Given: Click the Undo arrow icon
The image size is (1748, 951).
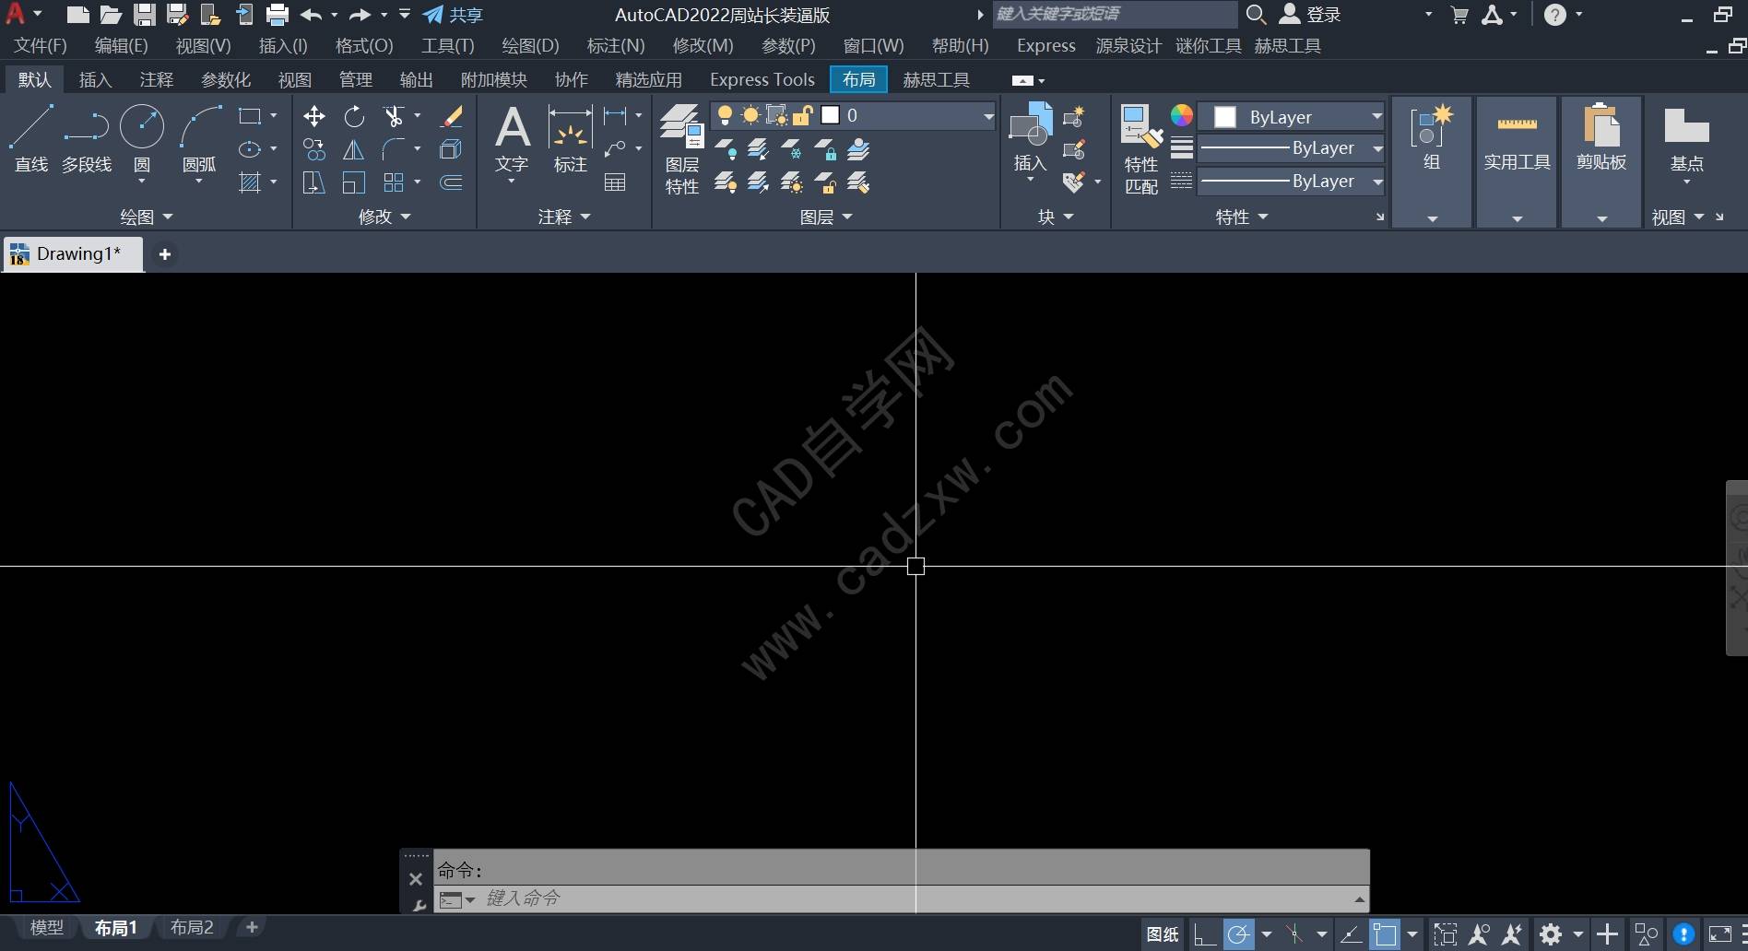Looking at the screenshot, I should 312,15.
